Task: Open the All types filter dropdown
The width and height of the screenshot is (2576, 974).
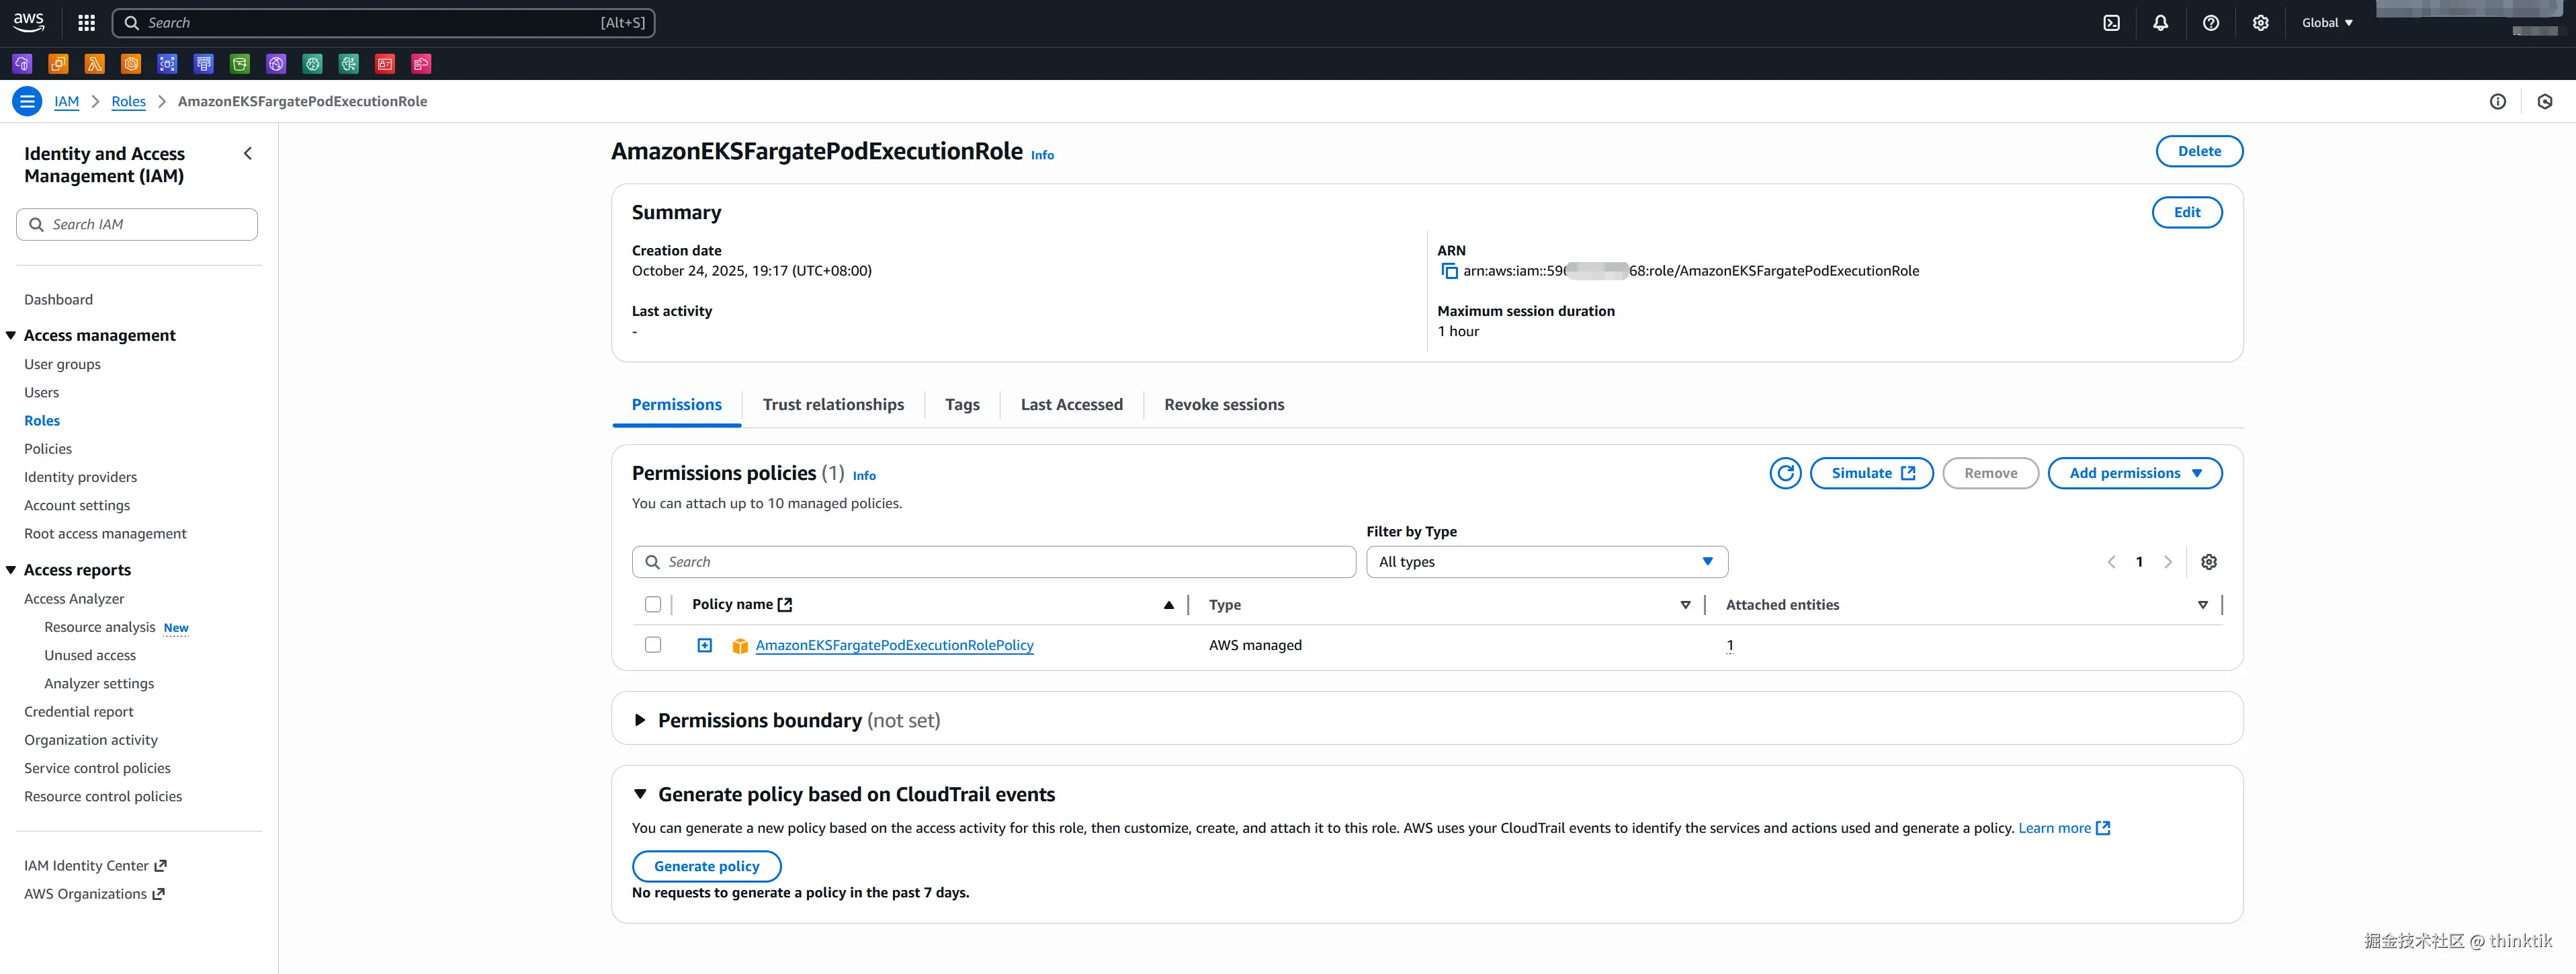Action: tap(1546, 562)
